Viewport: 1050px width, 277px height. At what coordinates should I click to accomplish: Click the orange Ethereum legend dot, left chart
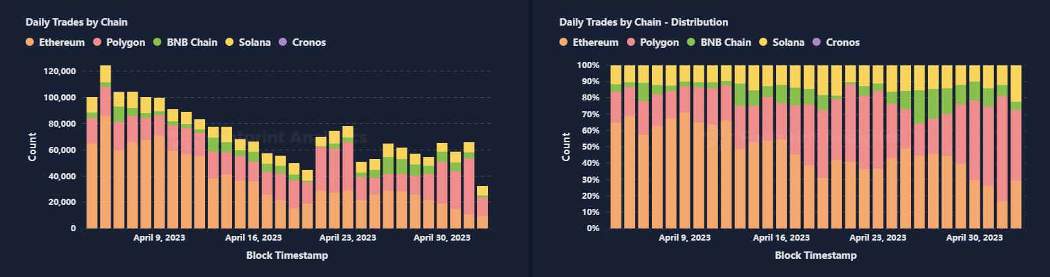30,42
